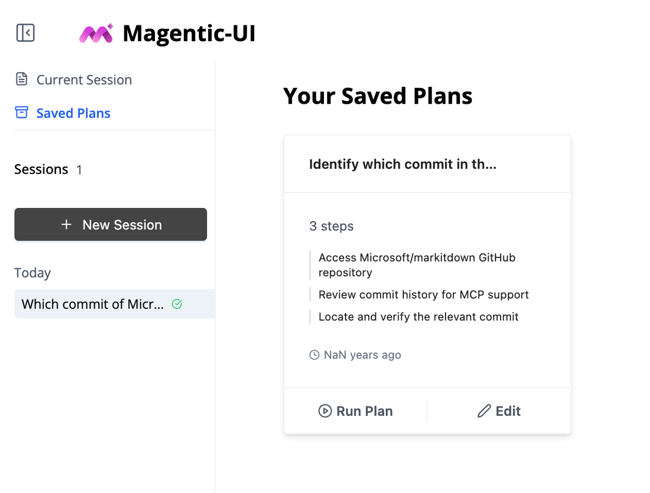Image resolution: width=650 pixels, height=493 pixels.
Task: Select the 'Access Microsoft/markitdown GitHub repository' step
Action: pyautogui.click(x=417, y=265)
